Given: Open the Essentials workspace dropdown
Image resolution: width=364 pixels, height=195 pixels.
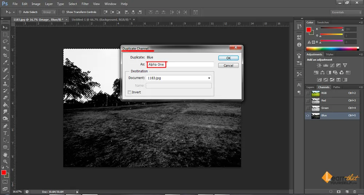Looking at the screenshot, I should 345,12.
